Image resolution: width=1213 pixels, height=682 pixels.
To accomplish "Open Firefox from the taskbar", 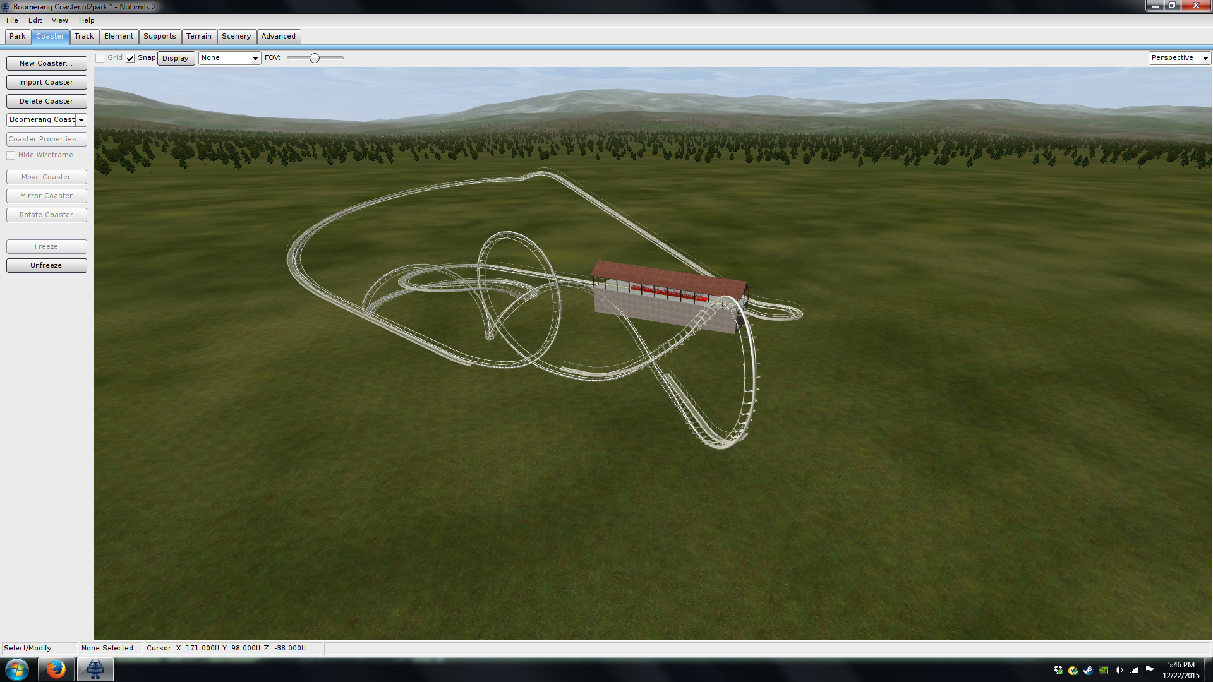I will (56, 669).
